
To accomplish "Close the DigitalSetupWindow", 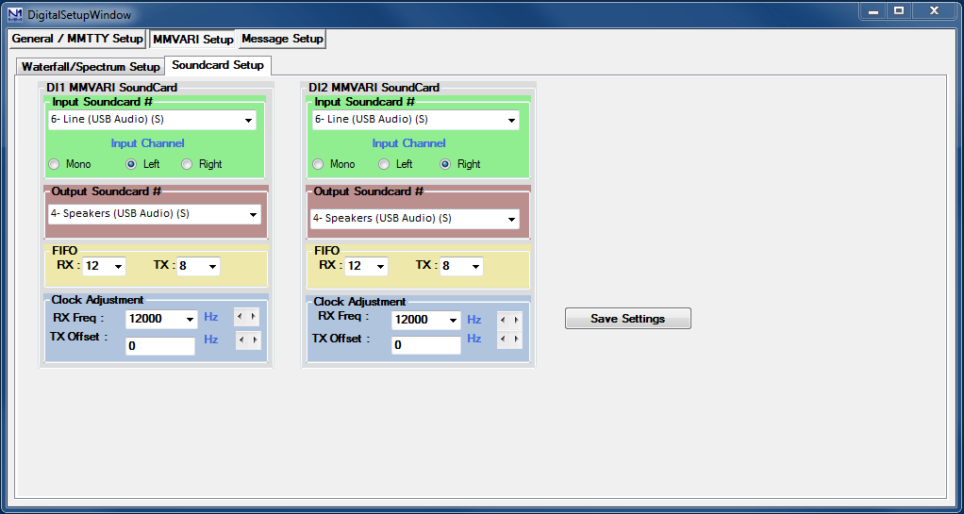I will [934, 10].
